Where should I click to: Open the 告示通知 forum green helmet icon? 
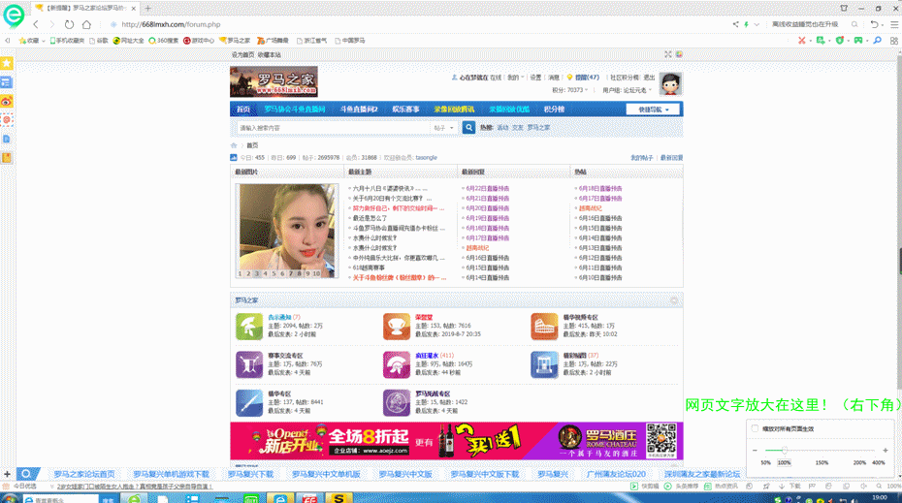coord(249,326)
